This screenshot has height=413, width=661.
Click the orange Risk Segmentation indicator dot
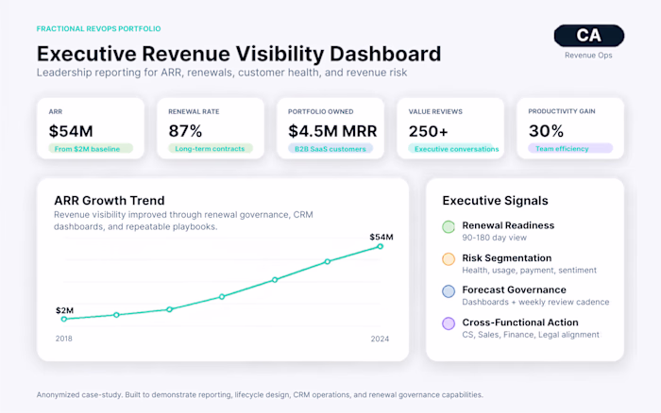click(449, 259)
